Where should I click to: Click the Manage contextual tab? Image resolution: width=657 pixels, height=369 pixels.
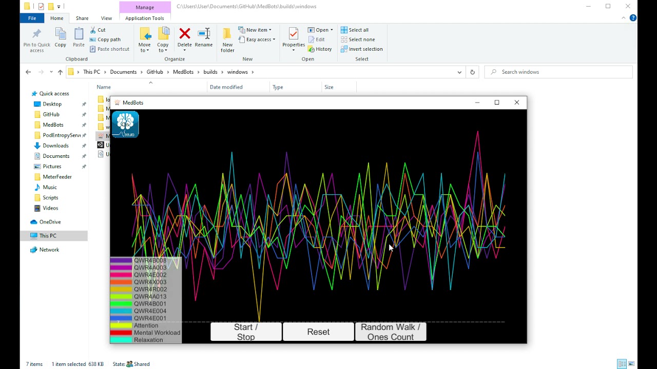(x=145, y=7)
